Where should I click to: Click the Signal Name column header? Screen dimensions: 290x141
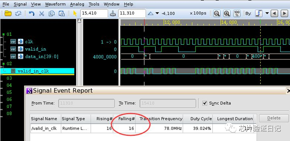pos(46,119)
